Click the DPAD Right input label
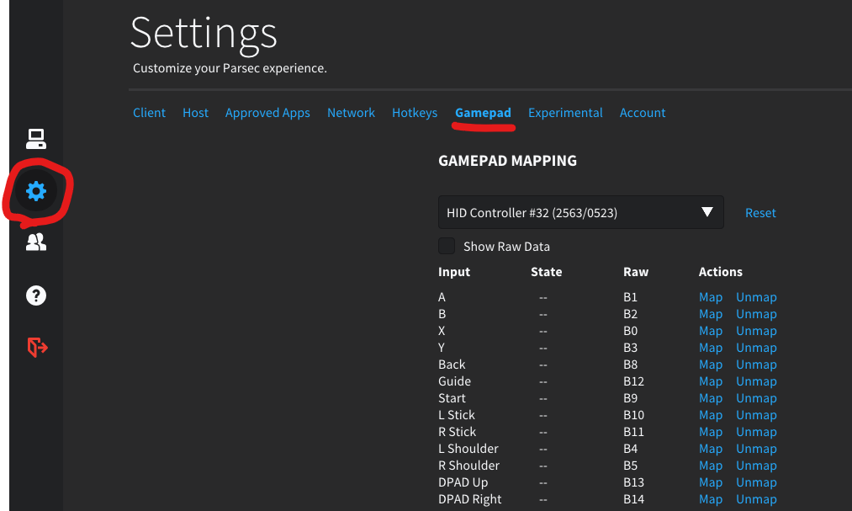This screenshot has height=511, width=852. (469, 499)
